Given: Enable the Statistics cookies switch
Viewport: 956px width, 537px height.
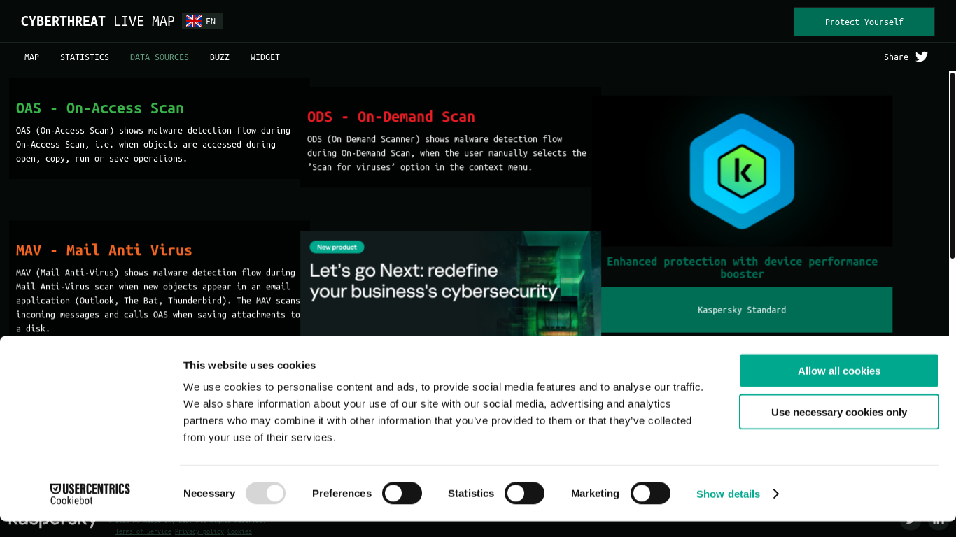Looking at the screenshot, I should 524,493.
